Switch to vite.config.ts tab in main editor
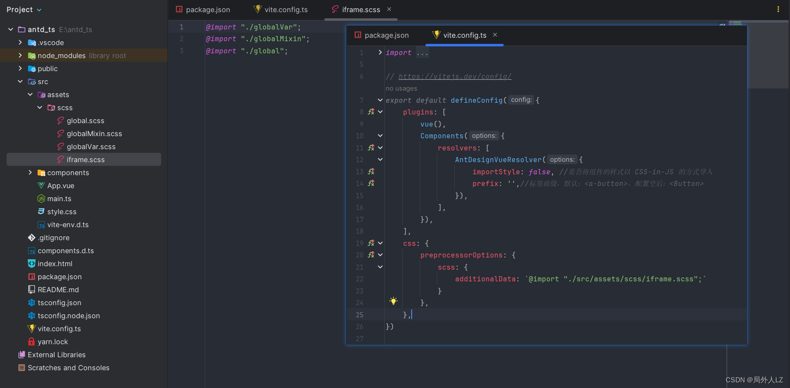This screenshot has width=790, height=388. pos(281,10)
